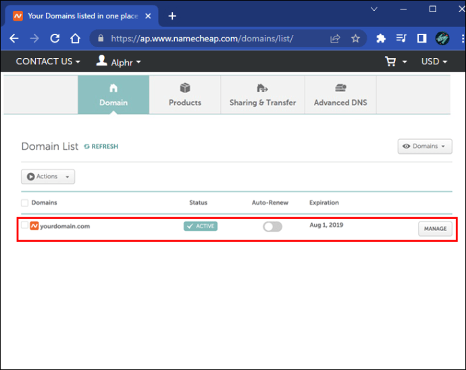Click the user silhouette icon beside Alphr
This screenshot has height=370, width=466.
point(101,61)
